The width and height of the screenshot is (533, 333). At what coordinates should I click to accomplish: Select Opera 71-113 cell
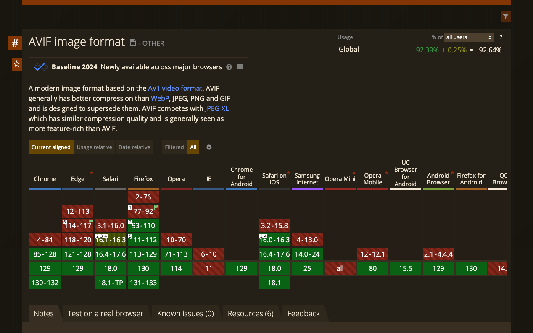pos(176,254)
